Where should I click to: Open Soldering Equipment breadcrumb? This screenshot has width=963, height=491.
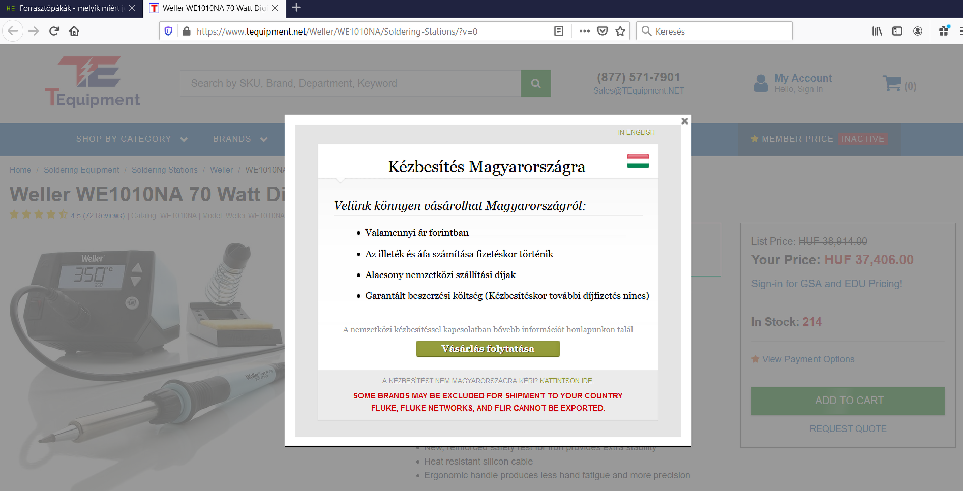coord(81,170)
